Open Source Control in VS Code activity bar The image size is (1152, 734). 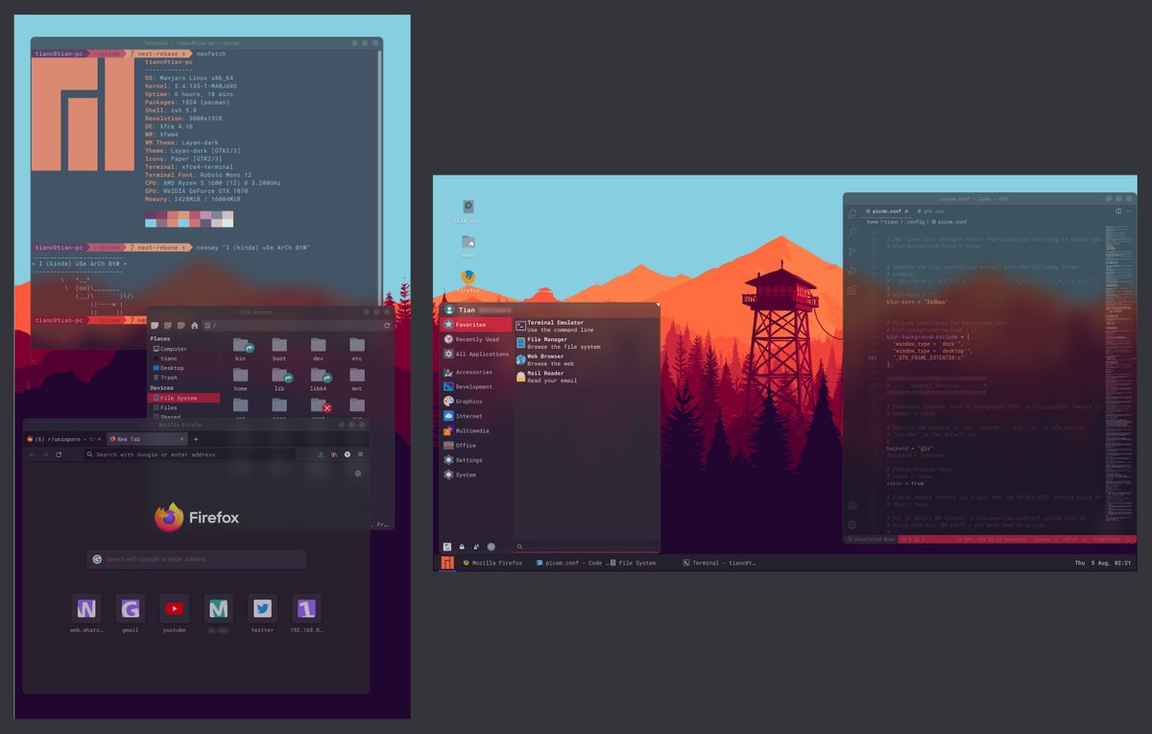pos(852,251)
